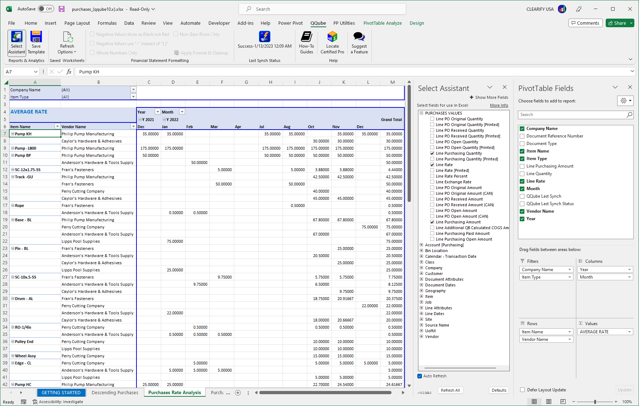639x406 pixels.
Task: Open the Descending Purchases worksheet
Action: [x=115, y=392]
